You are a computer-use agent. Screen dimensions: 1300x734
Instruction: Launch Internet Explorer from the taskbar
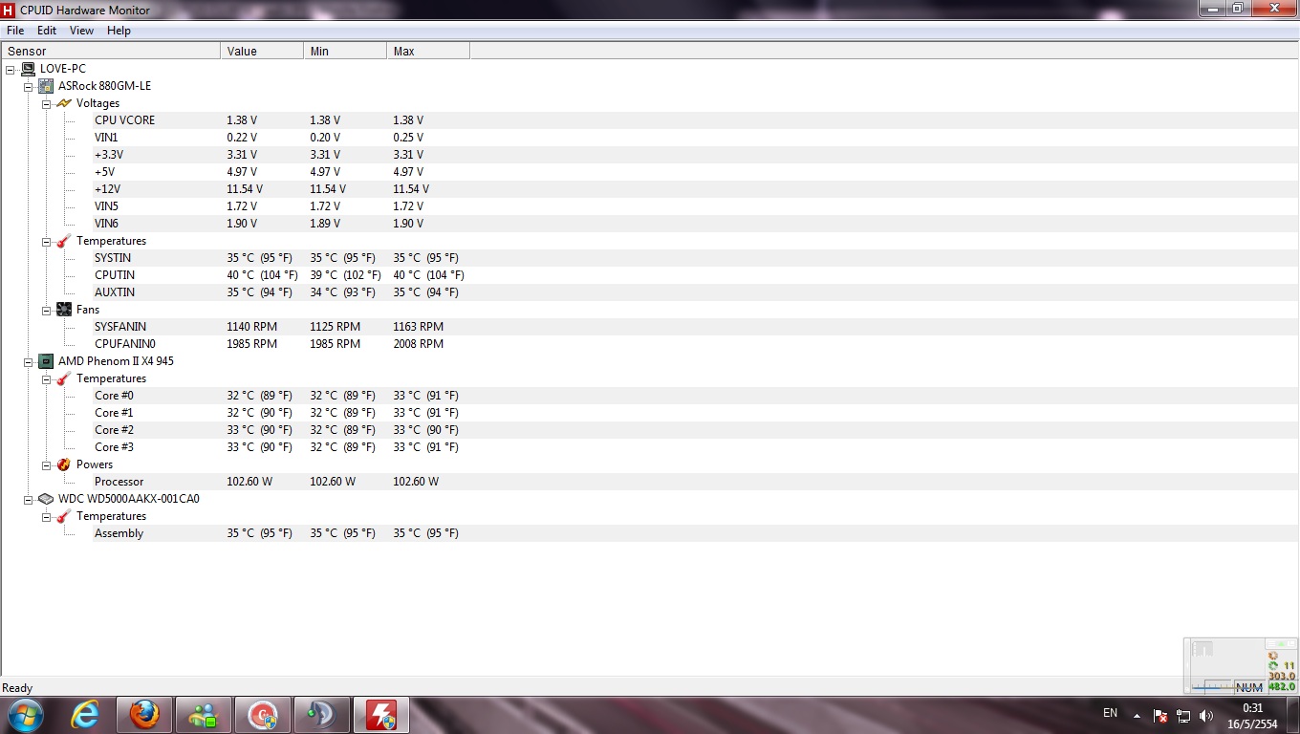click(85, 715)
